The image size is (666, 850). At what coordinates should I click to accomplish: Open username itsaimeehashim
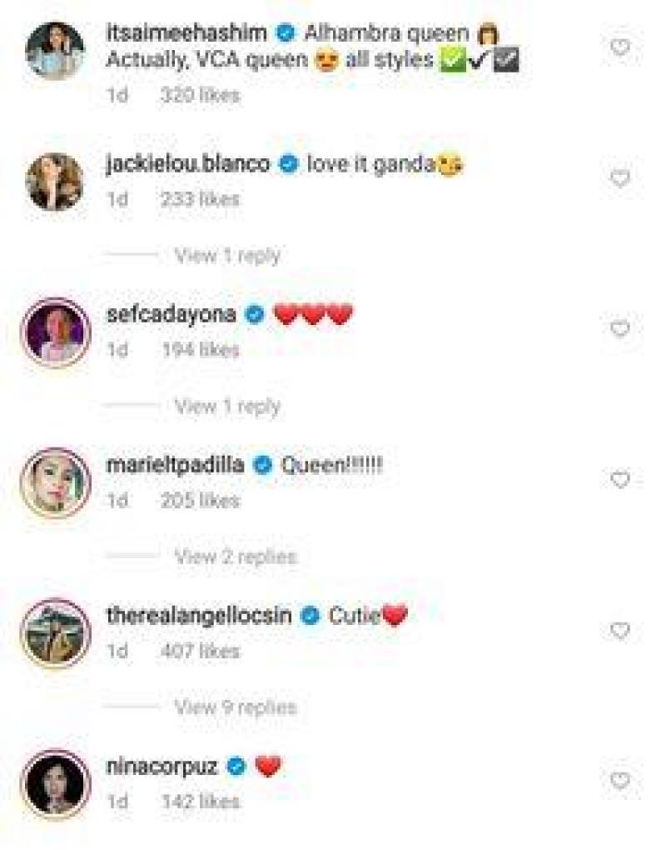(186, 33)
